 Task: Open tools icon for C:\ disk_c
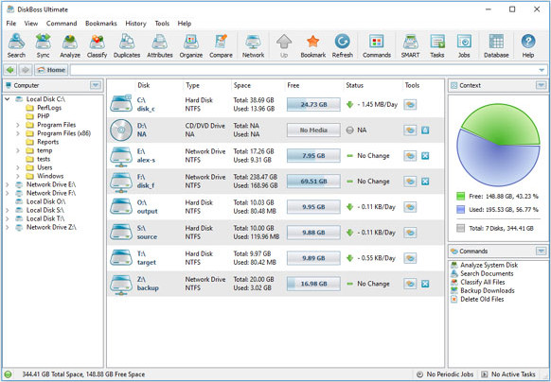(410, 105)
